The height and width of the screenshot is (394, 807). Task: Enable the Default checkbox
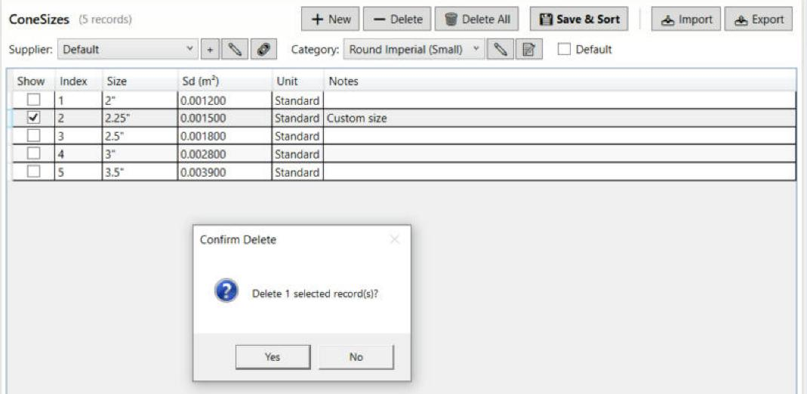565,49
